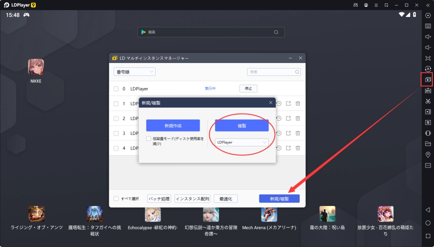
Task: Click the manager's instance search field
Action: pos(274,72)
